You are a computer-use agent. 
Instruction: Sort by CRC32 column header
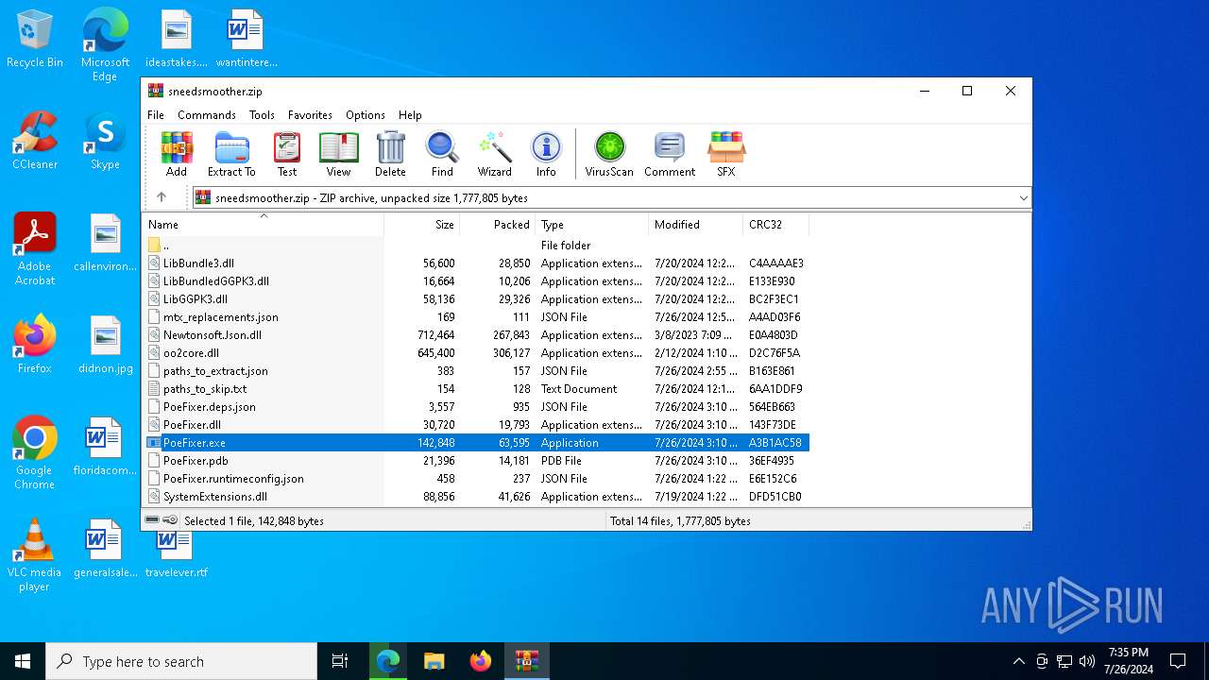click(x=775, y=225)
